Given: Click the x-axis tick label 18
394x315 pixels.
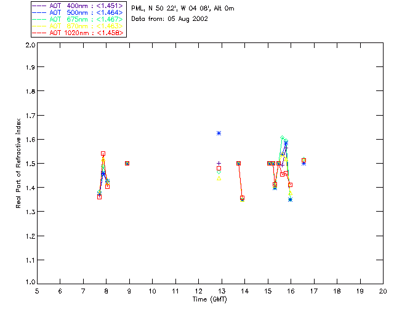Looking at the screenshot, I should [x=337, y=291].
